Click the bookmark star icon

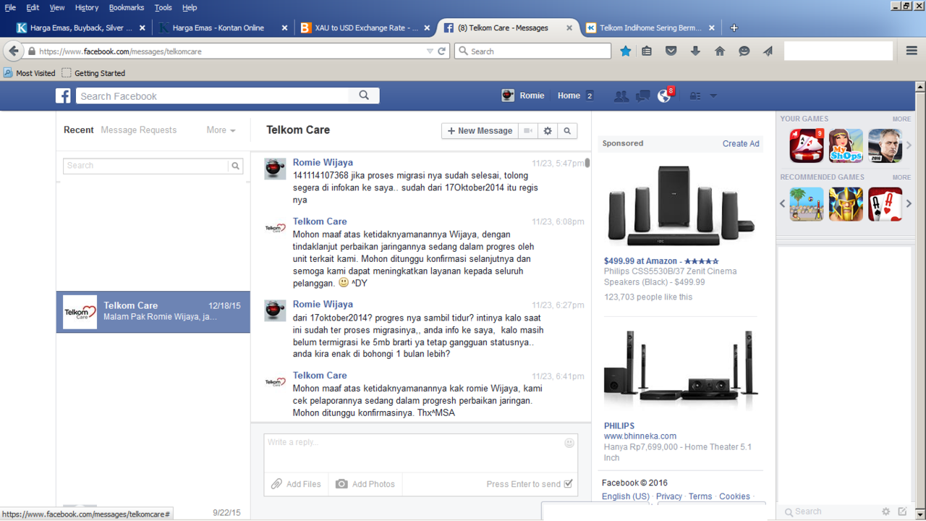(x=626, y=51)
